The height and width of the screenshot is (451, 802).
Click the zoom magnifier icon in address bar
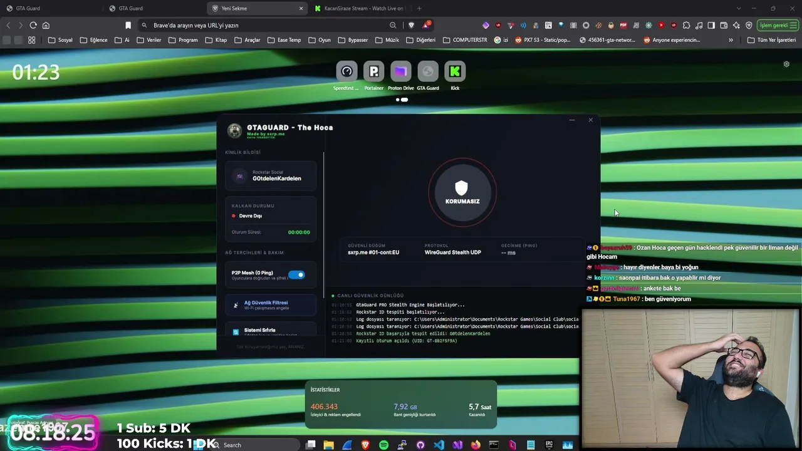(393, 25)
